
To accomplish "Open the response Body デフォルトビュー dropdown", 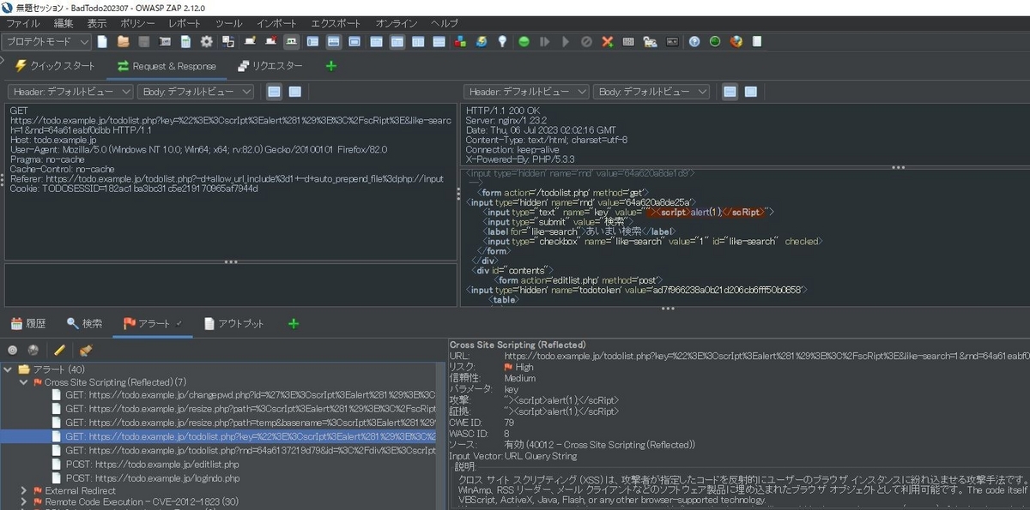I will tap(651, 91).
